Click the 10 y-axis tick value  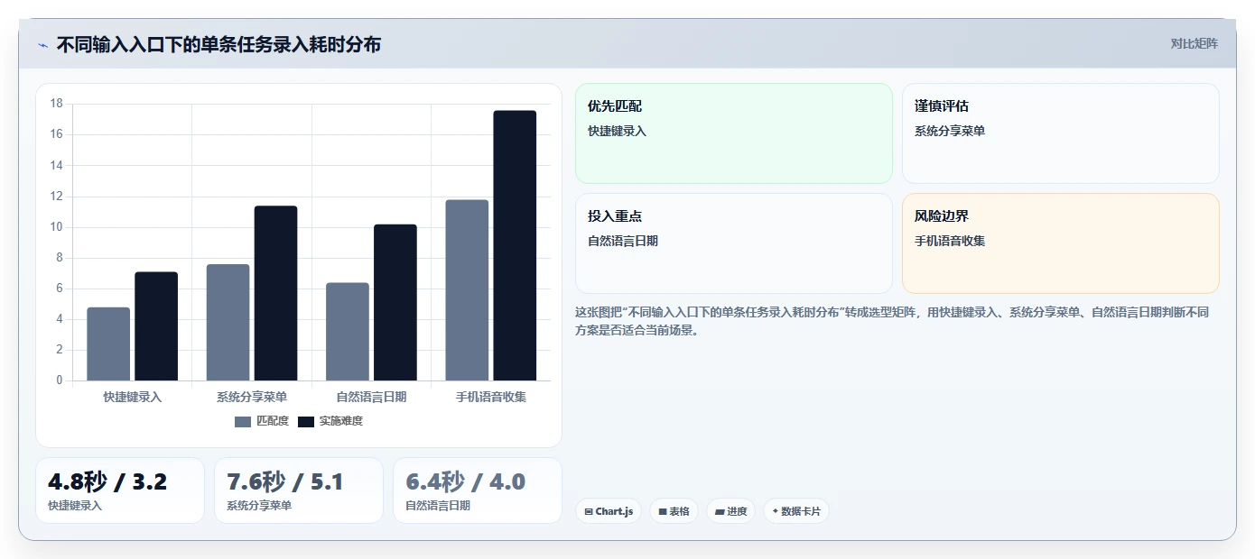(57, 227)
